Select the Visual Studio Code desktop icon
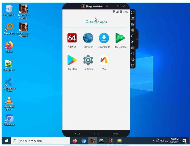190x146 pixels. 9,85
